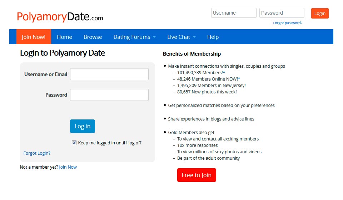This screenshot has width=343, height=200.
Task: Open Browse in navigation bar
Action: click(93, 37)
